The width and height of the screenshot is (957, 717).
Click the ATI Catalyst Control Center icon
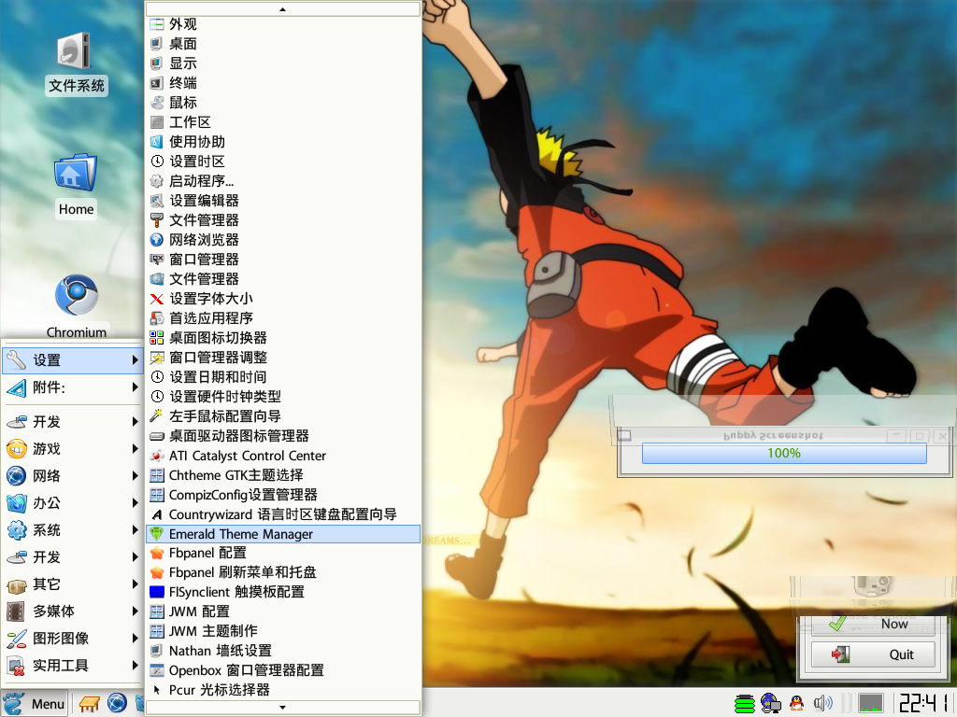click(x=157, y=456)
